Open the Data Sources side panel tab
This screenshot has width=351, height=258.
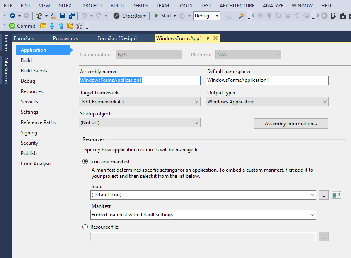pos(6,70)
